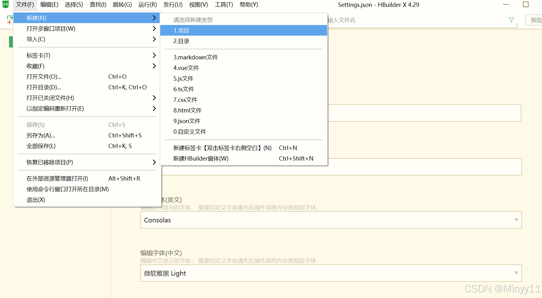This screenshot has height=298, width=542.
Task: Select 另存为(A)... menu entry
Action: (87, 136)
